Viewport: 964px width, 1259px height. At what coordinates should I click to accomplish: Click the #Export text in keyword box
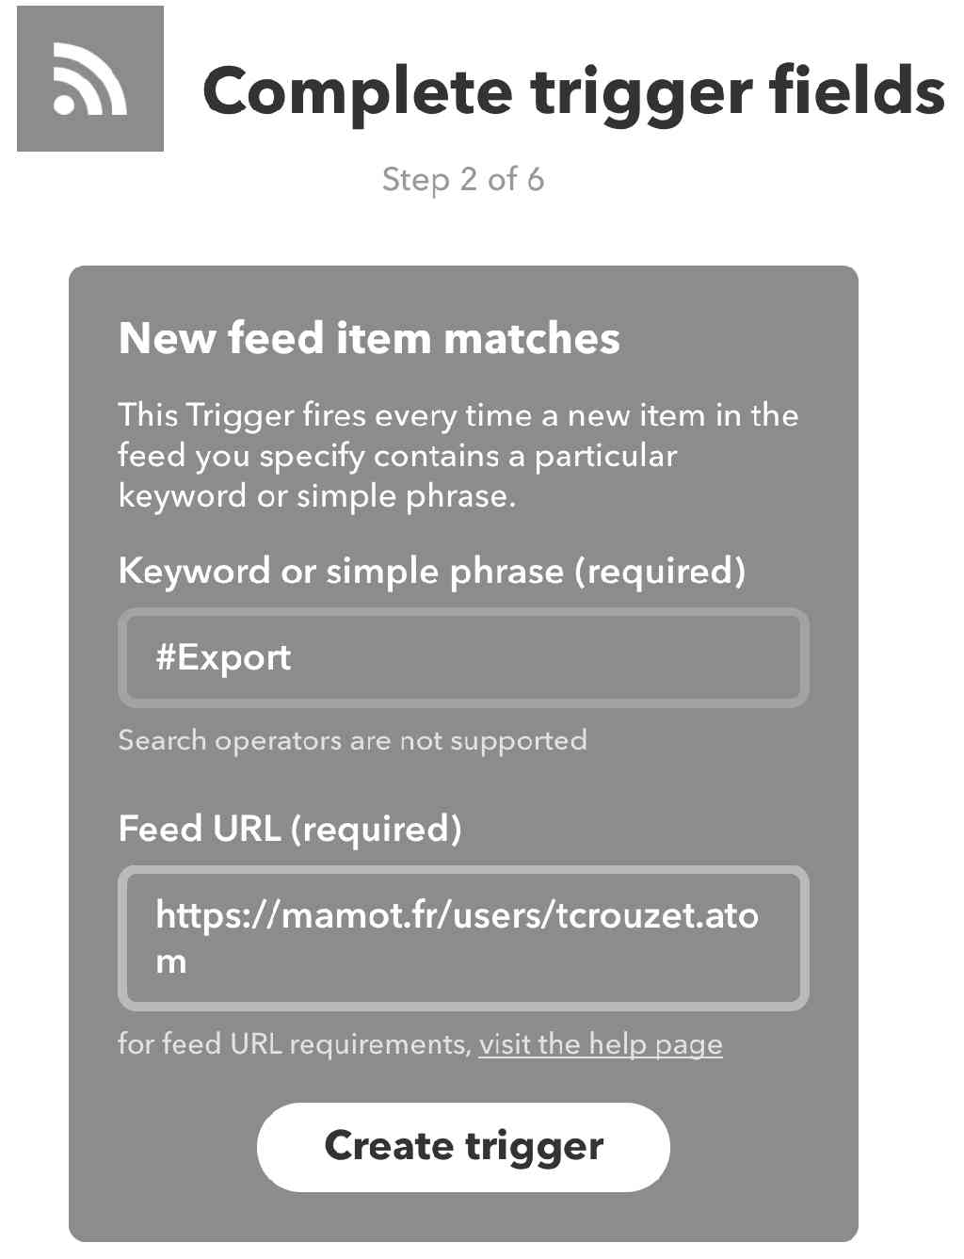coord(223,657)
